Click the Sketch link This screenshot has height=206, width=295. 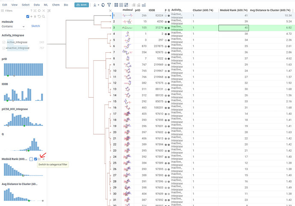(x=35, y=26)
